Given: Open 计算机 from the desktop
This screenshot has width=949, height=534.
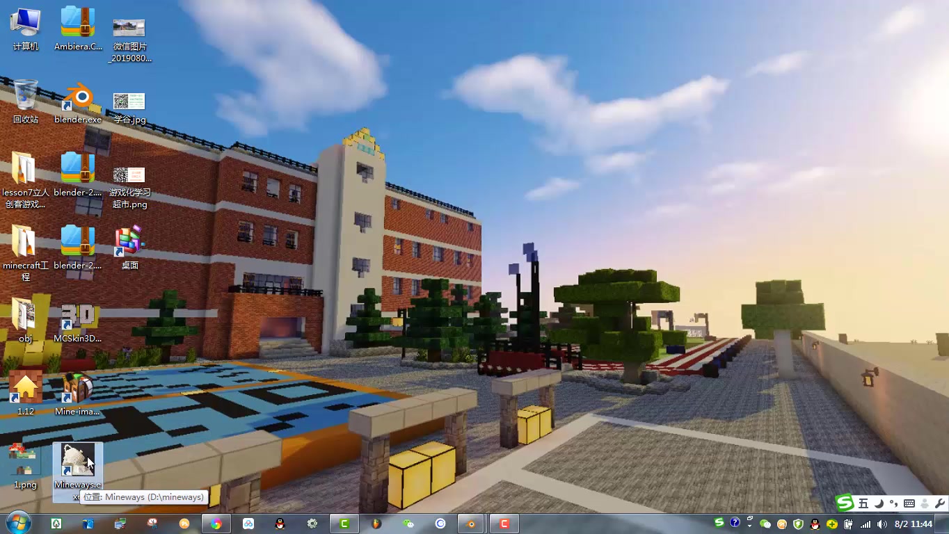Looking at the screenshot, I should 25,21.
